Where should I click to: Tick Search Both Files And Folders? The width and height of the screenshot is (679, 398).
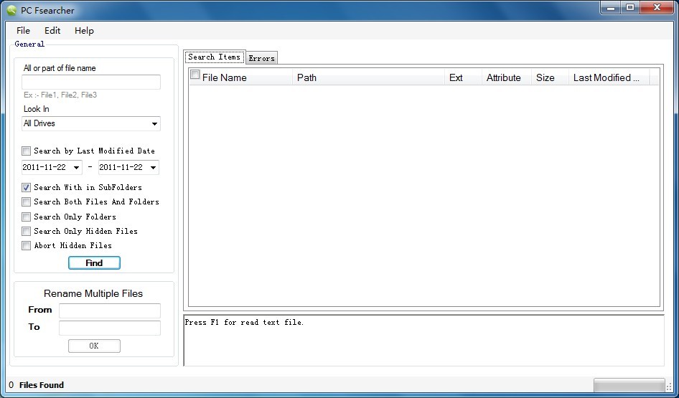pos(27,202)
